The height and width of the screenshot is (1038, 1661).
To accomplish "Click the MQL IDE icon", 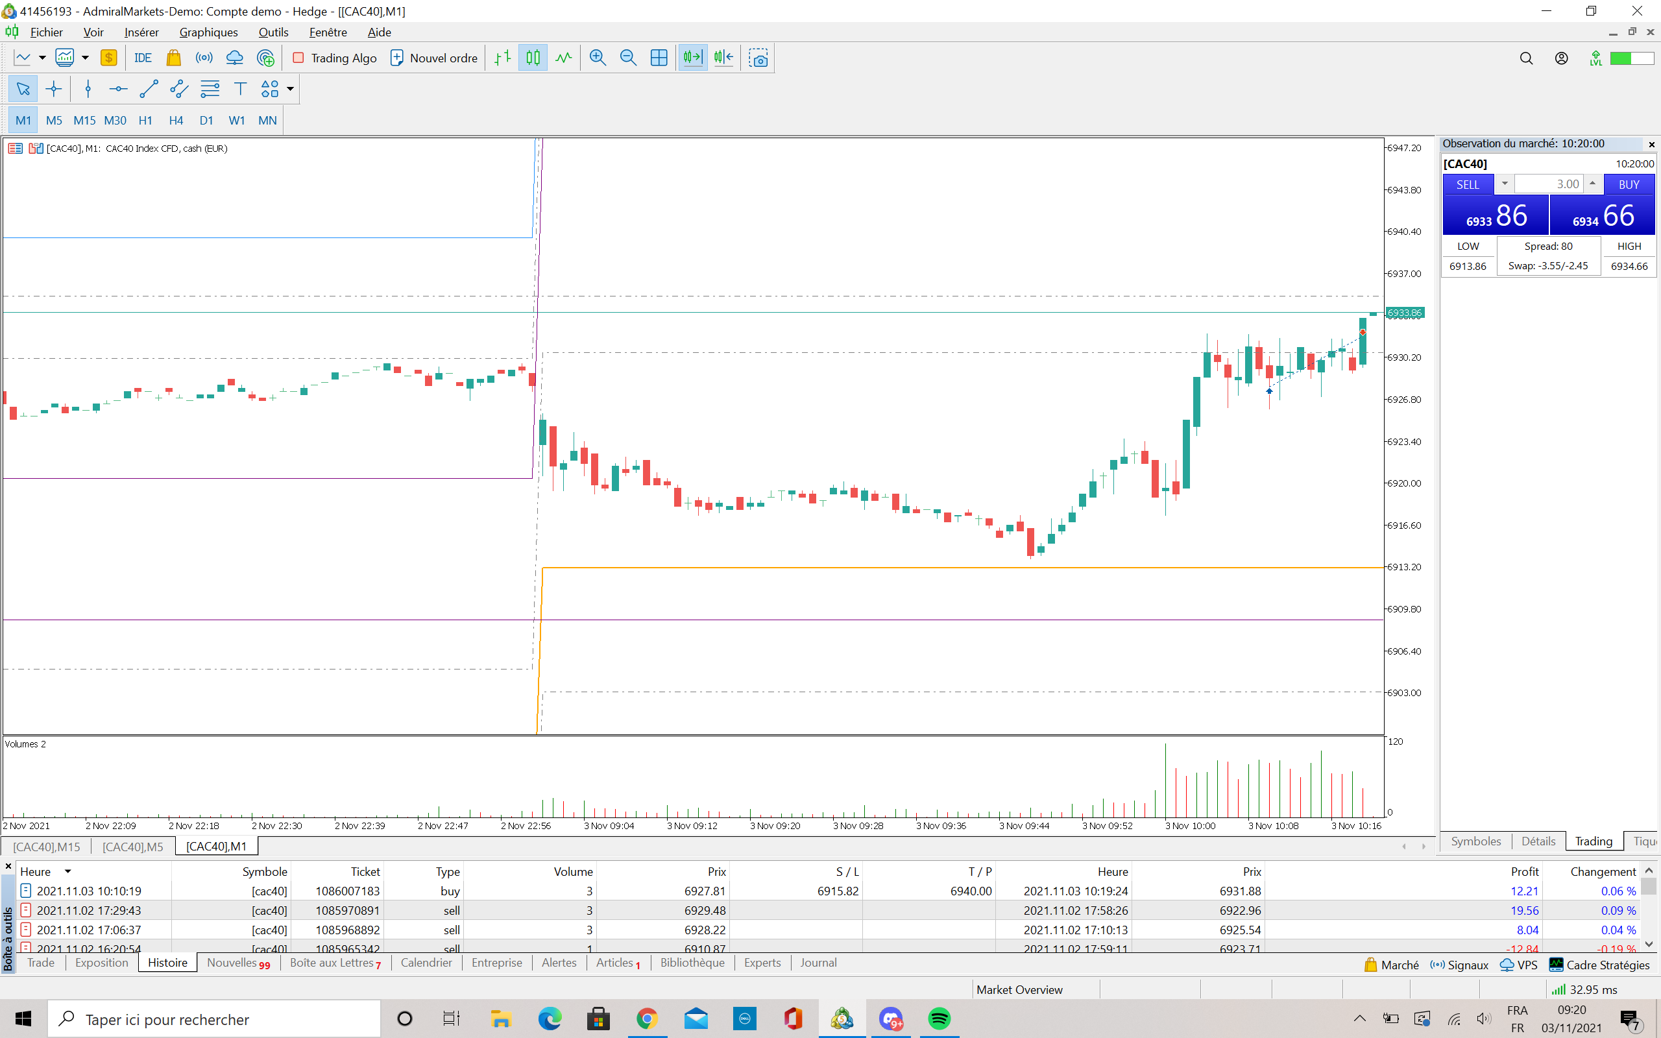I will point(142,58).
